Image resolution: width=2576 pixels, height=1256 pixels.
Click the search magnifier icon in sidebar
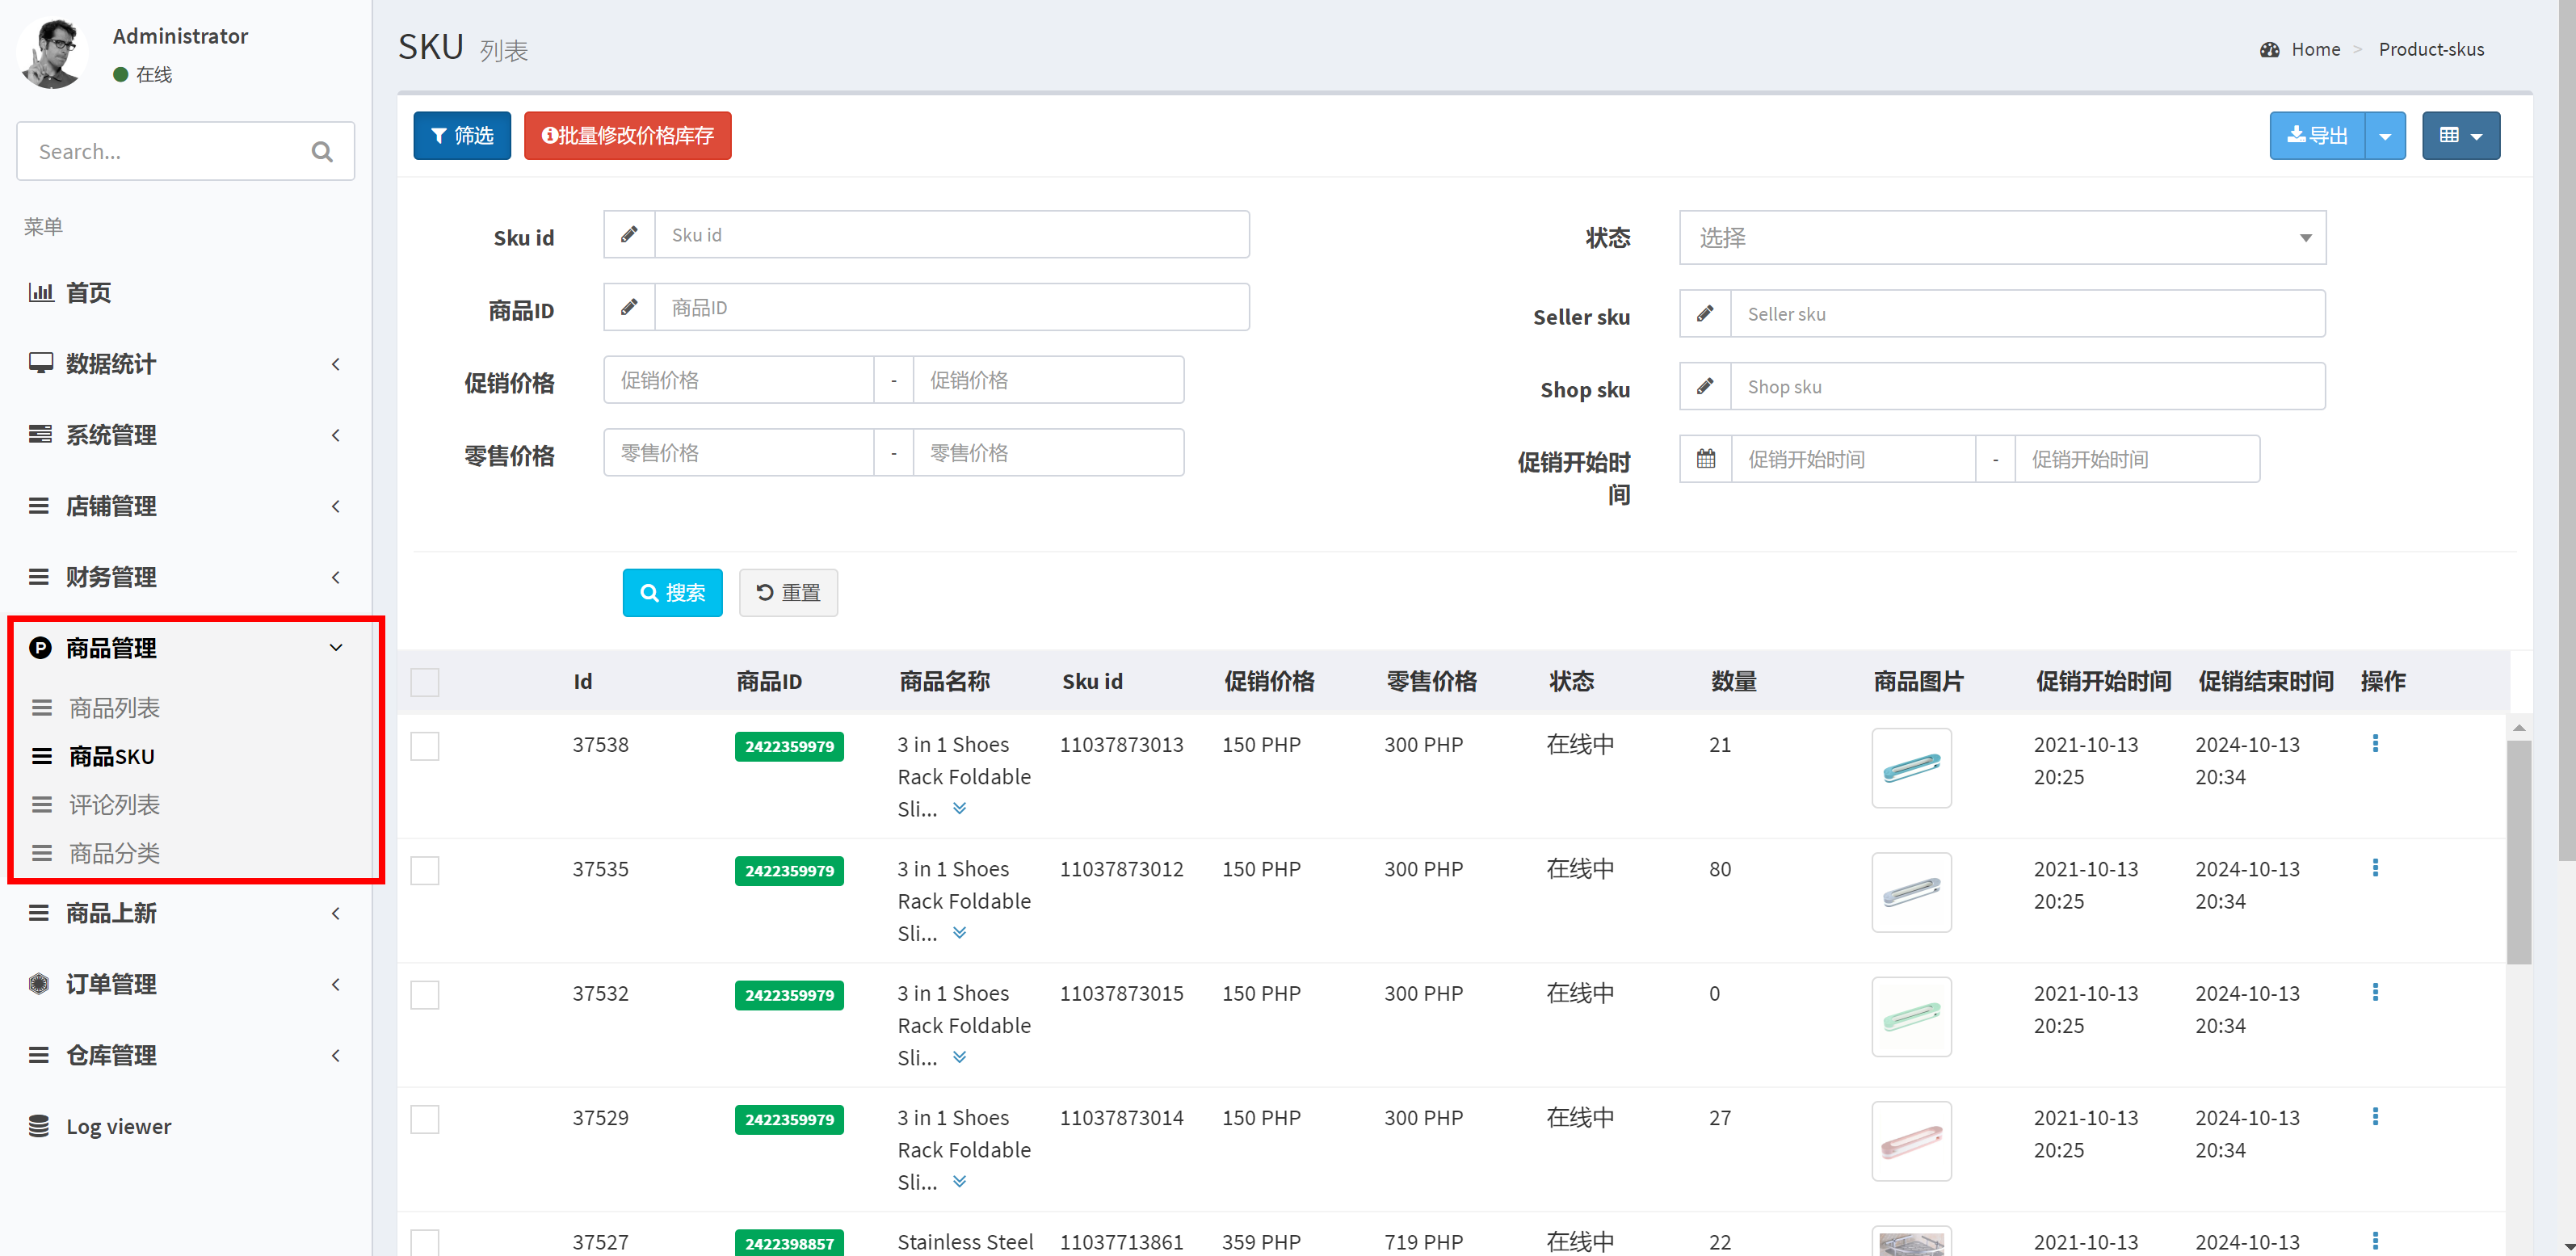321,152
